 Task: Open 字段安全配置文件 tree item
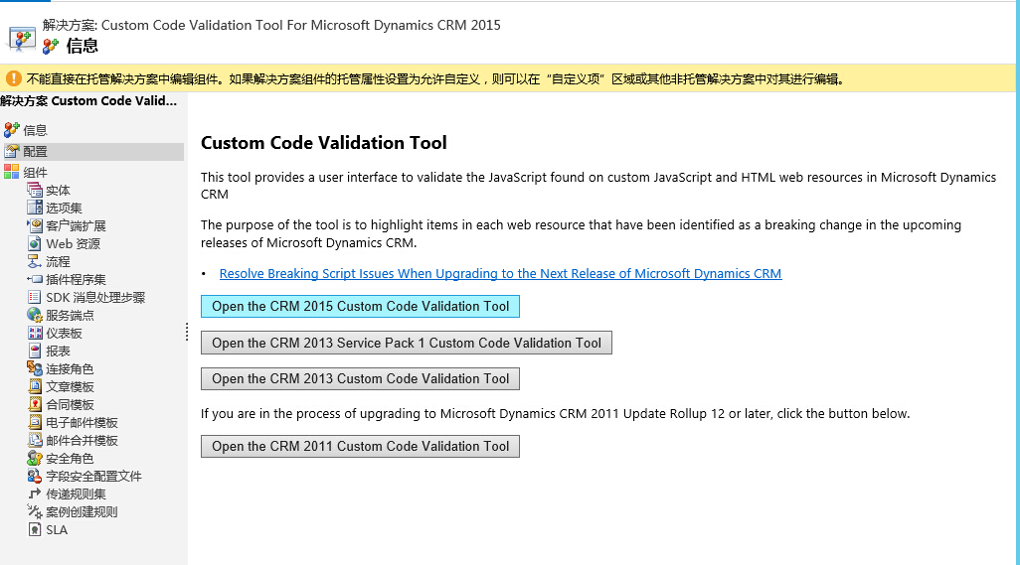pos(93,476)
